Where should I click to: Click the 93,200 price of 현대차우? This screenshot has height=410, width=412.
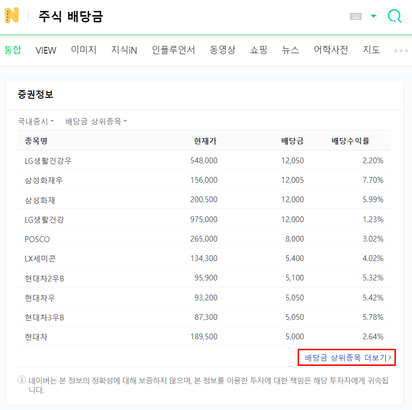(206, 298)
